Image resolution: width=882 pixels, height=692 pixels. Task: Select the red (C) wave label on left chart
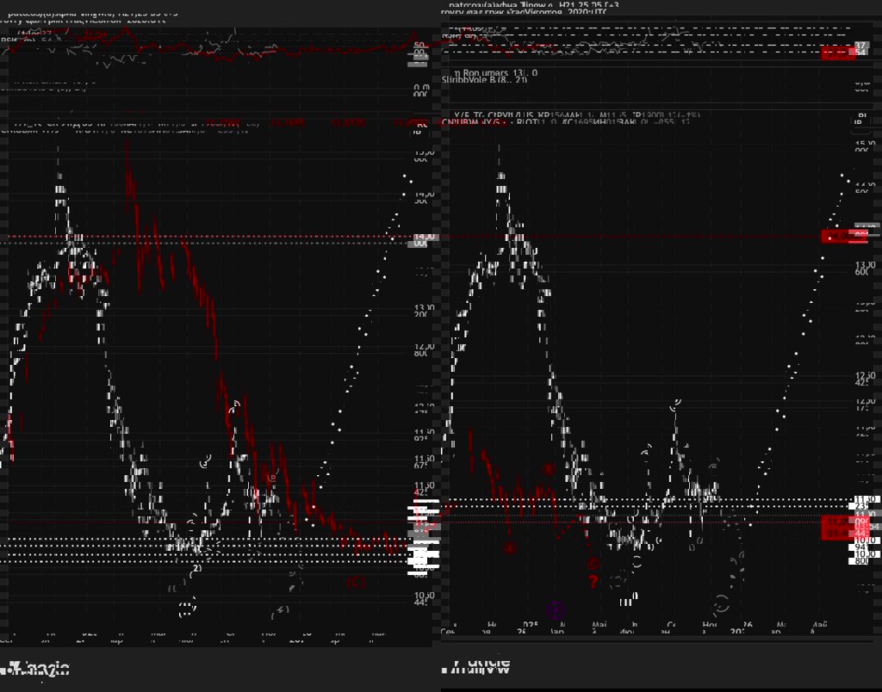tap(355, 582)
